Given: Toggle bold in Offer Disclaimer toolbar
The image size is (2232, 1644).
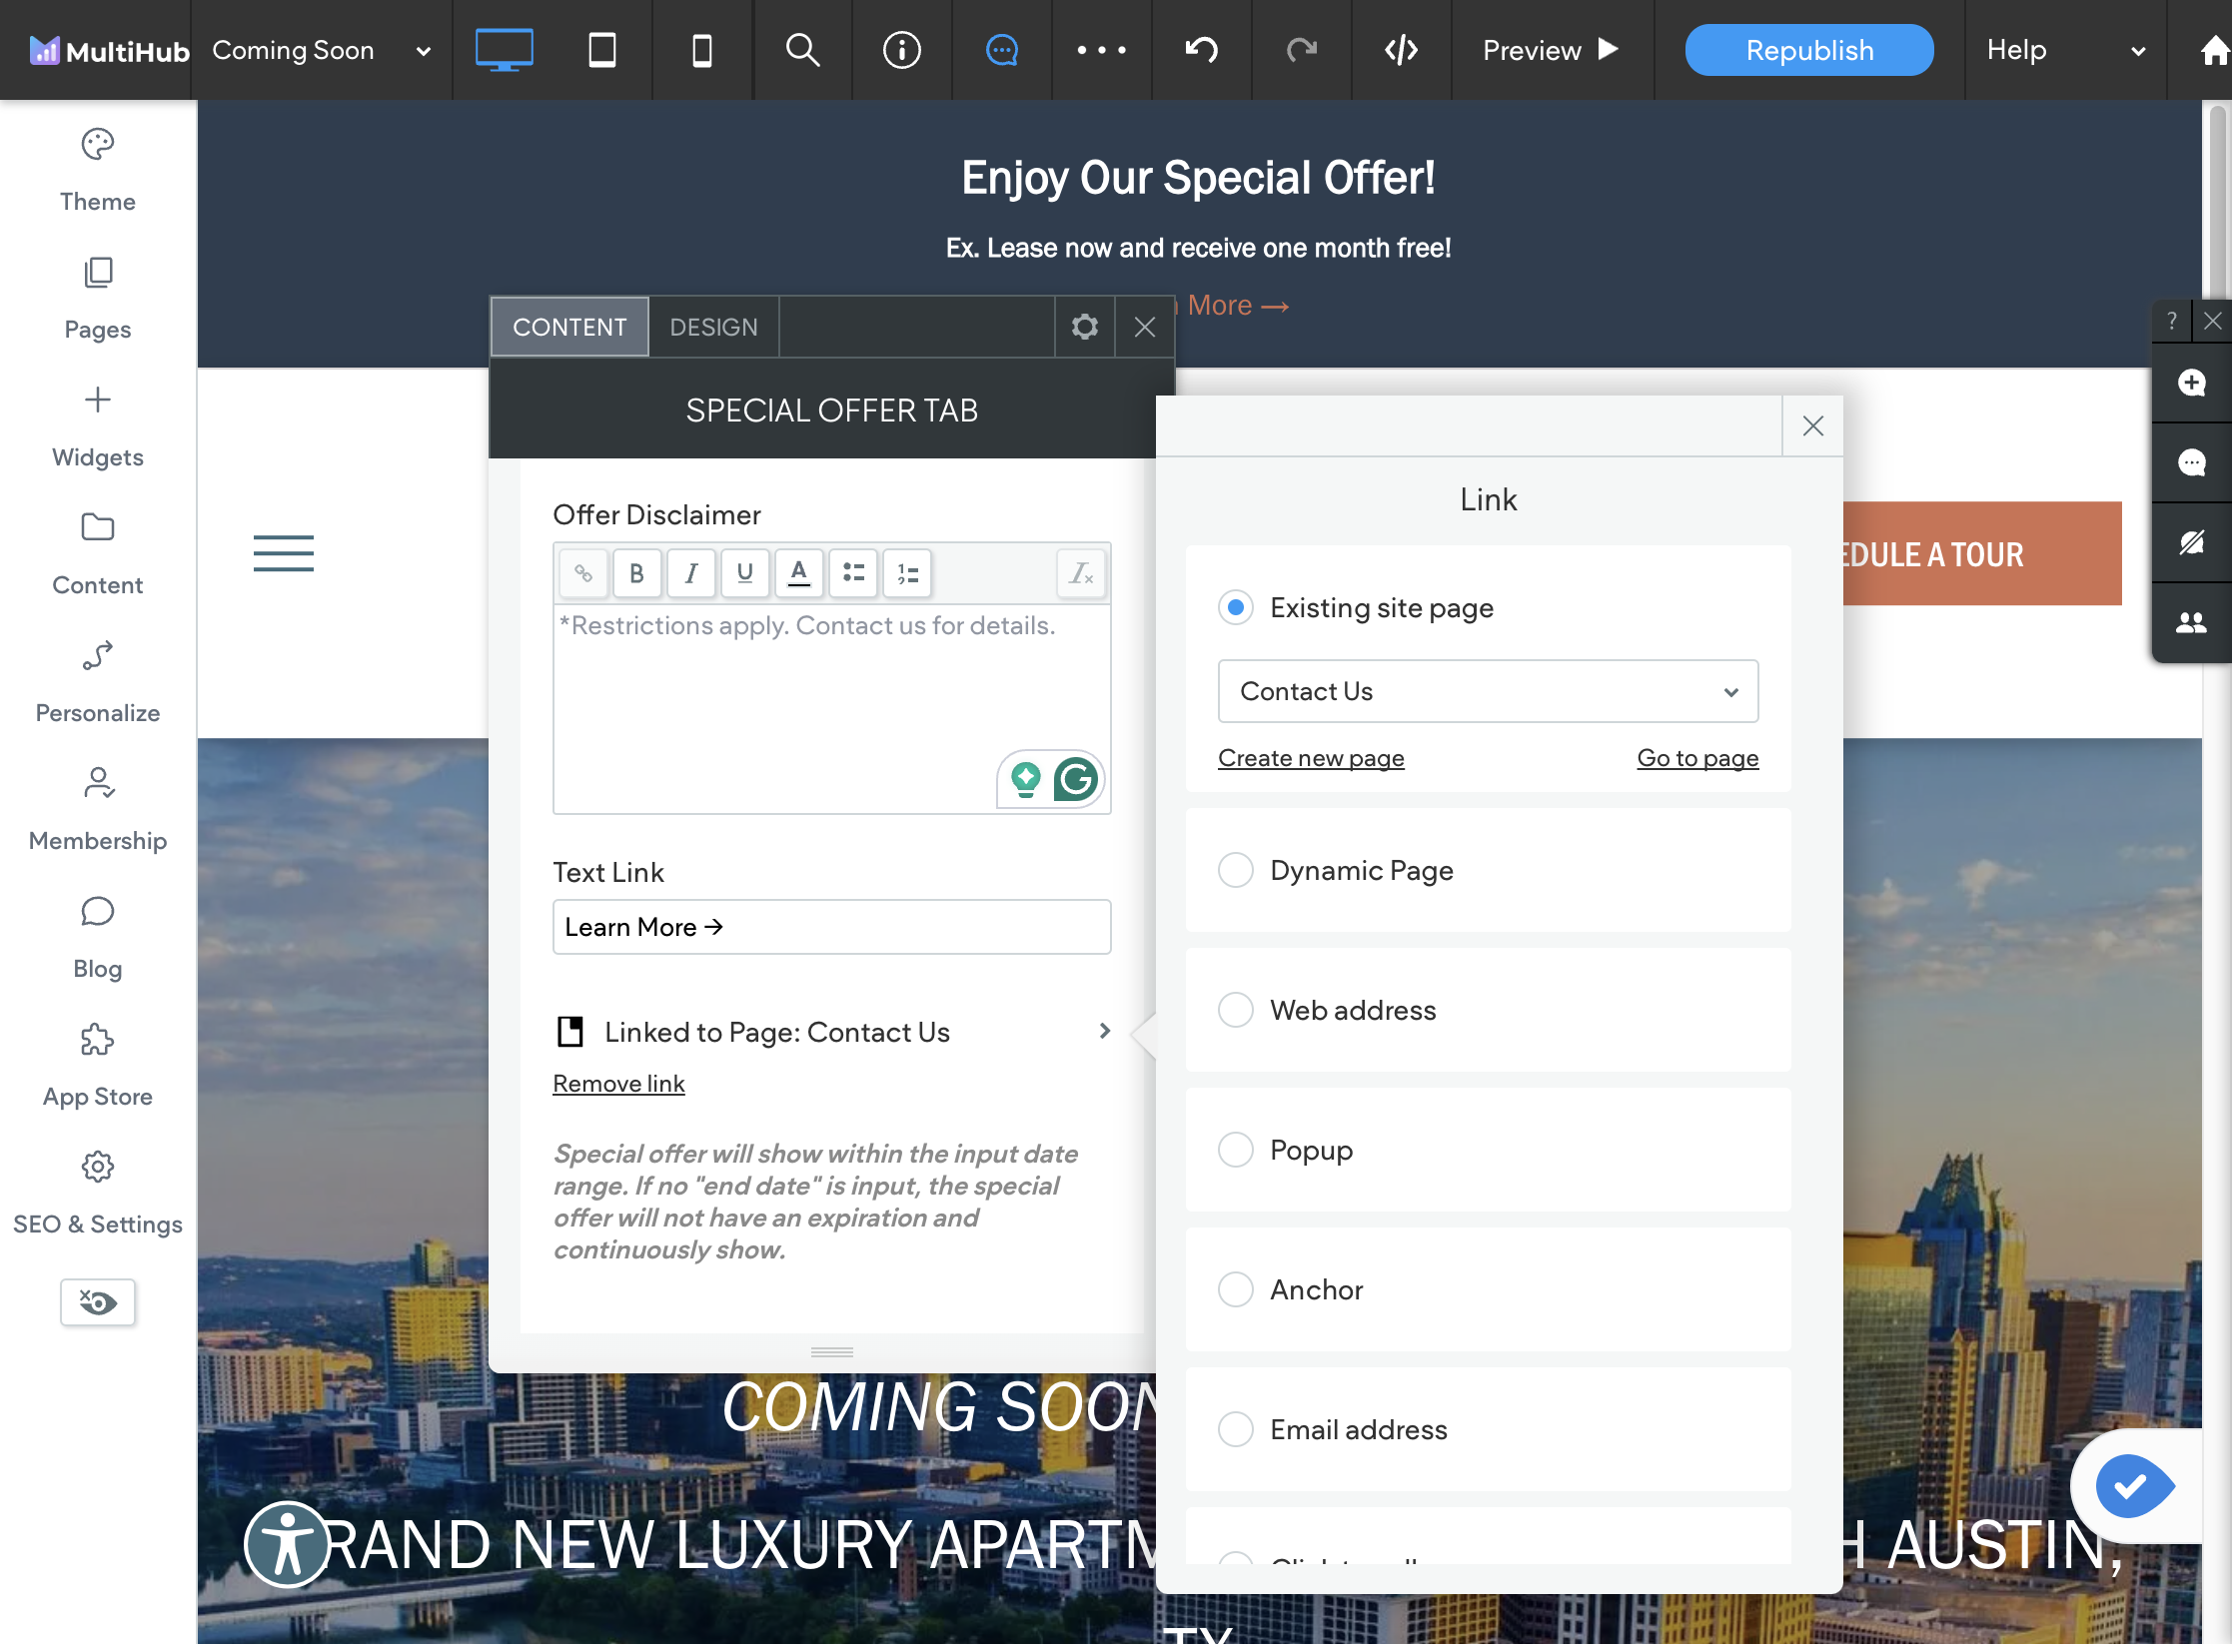Looking at the screenshot, I should (x=636, y=573).
